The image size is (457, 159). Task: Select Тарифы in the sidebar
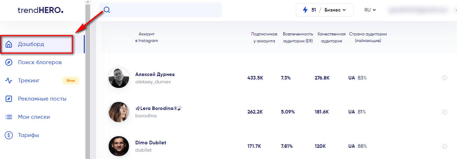tap(28, 135)
